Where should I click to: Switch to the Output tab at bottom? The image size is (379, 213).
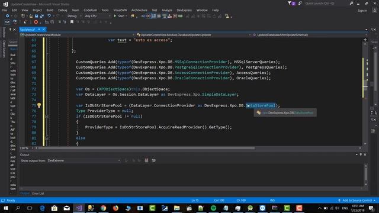25,193
